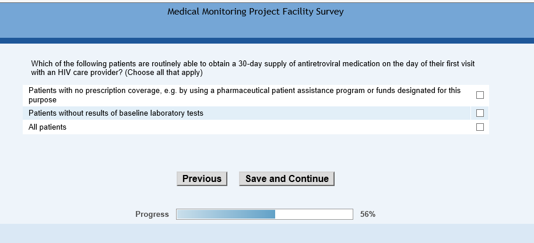Click the 'Progress' label text
534x243 pixels.
152,215
